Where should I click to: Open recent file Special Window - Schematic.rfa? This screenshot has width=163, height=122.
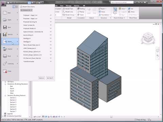click(x=33, y=32)
